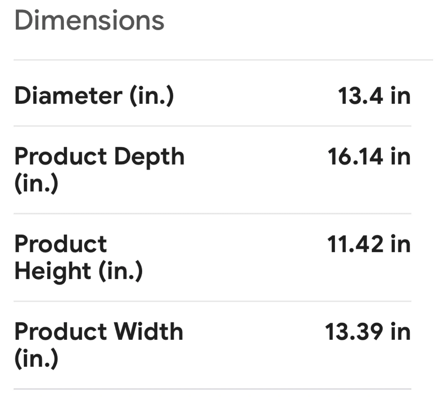The height and width of the screenshot is (400, 447).
Task: Click the 11.42 in height value
Action: pos(369,244)
